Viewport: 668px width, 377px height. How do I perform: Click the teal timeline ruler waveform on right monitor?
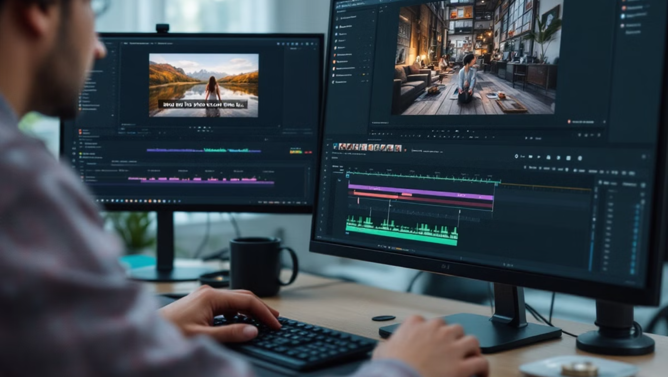(423, 177)
